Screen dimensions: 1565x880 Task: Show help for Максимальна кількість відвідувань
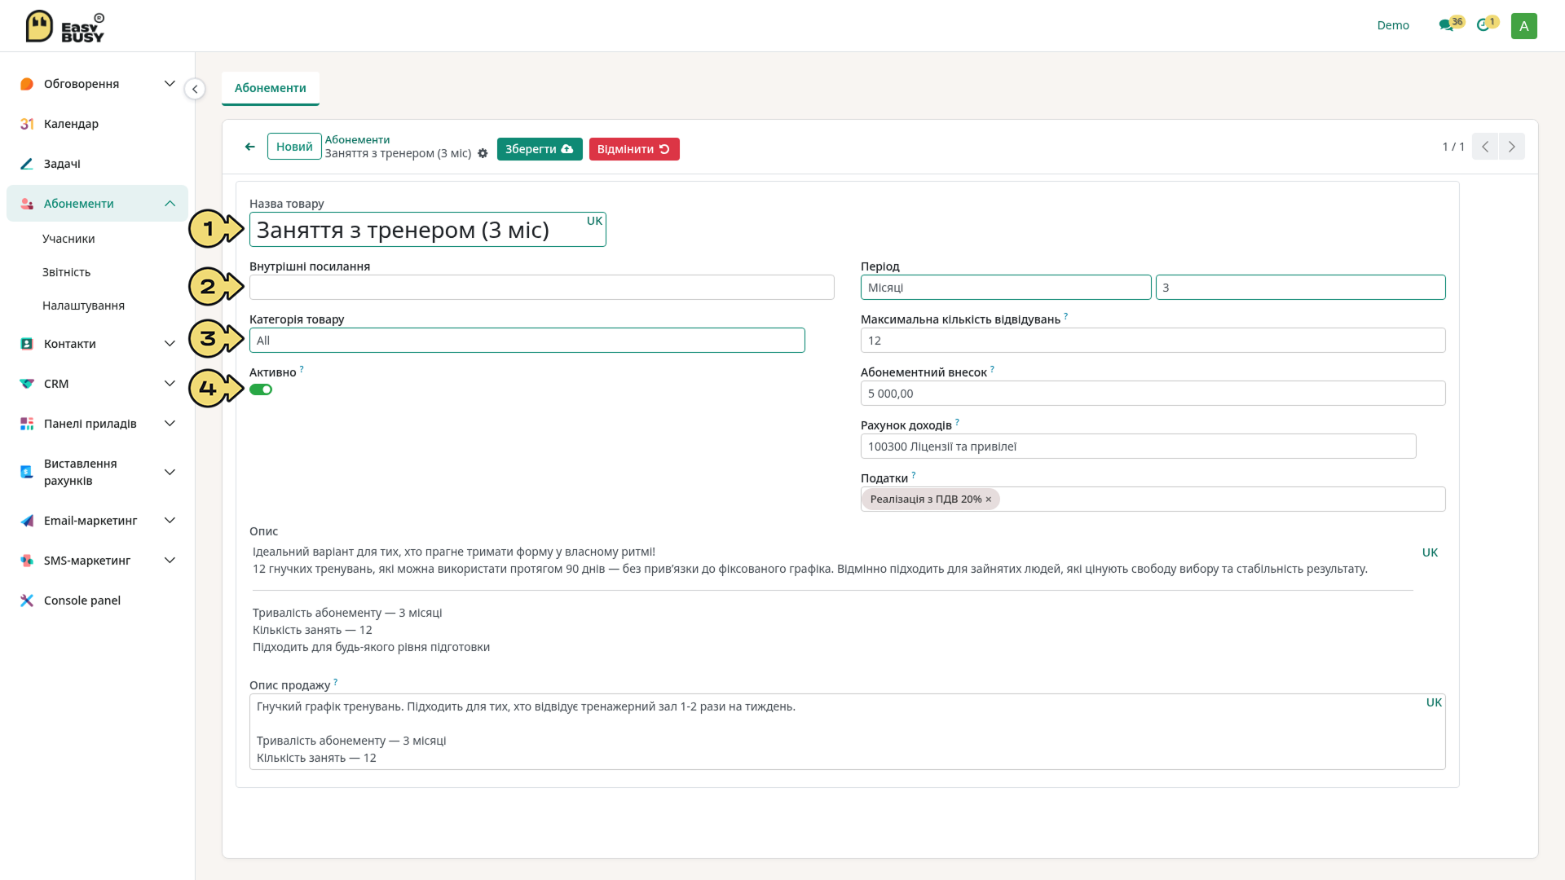pos(1065,316)
